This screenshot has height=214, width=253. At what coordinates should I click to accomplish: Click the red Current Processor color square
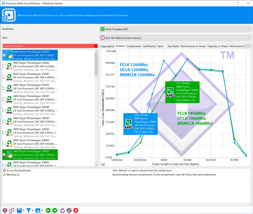coord(96,46)
